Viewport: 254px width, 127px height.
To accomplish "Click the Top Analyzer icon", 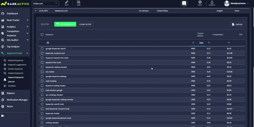I will (3, 46).
